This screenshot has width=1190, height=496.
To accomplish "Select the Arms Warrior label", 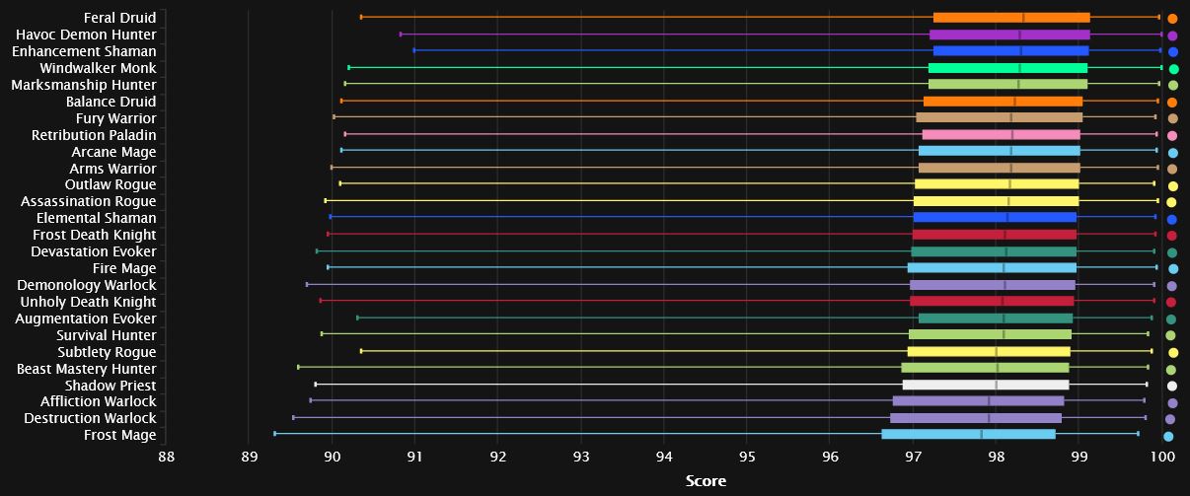I will pos(112,169).
